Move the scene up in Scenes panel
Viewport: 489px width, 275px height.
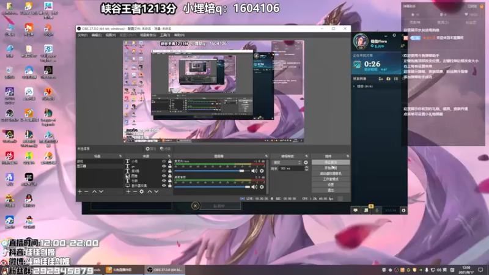pos(94,191)
